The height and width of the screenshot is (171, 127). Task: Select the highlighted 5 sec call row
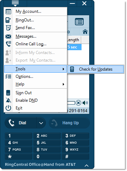74,47
